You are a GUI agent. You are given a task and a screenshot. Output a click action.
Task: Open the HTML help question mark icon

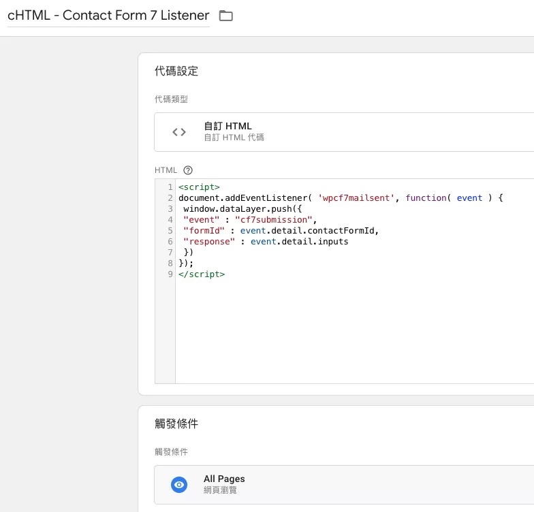point(188,170)
